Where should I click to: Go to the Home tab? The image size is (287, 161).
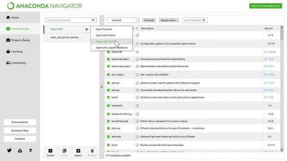20,17
